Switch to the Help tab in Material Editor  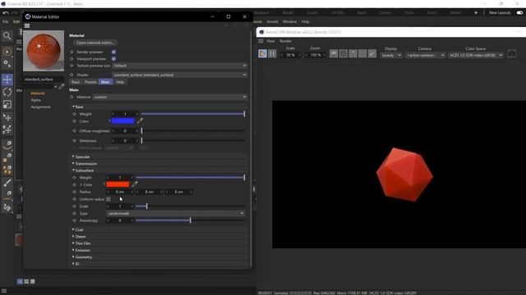(120, 82)
